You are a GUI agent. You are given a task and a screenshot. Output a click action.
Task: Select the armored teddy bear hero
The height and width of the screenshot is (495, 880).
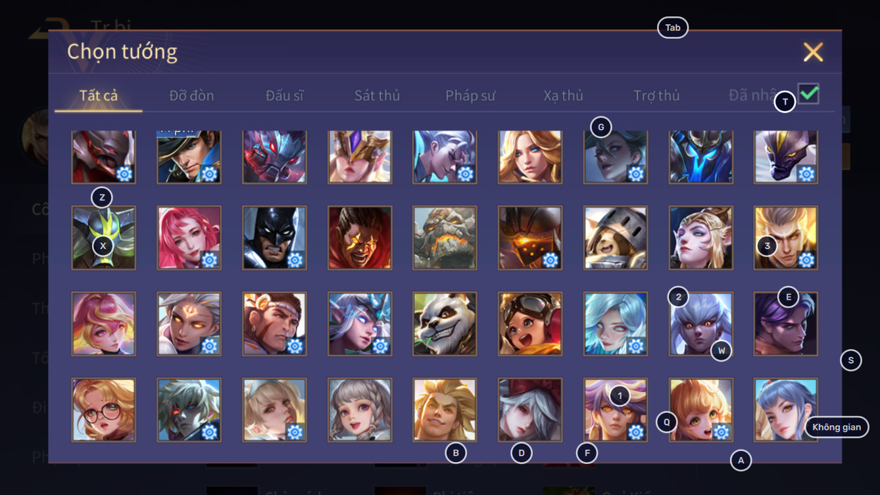[x=616, y=238]
